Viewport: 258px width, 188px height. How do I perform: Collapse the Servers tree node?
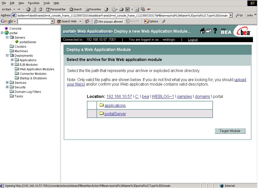click(7, 37)
